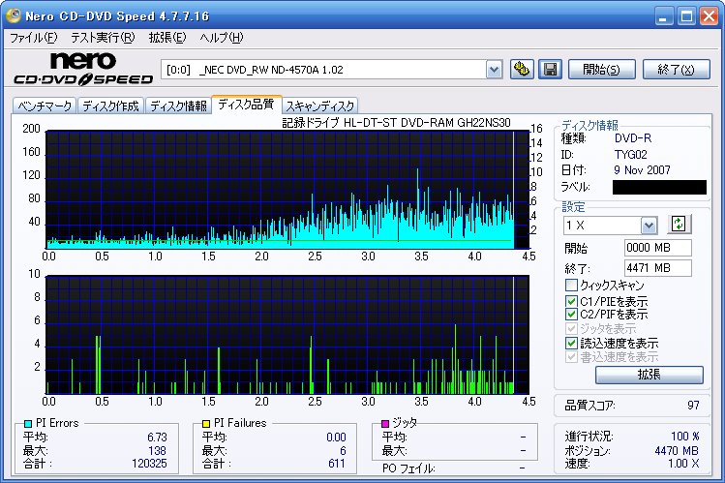This screenshot has height=483, width=725.
Task: Click the refresh icon beside speed selector
Action: pyautogui.click(x=679, y=225)
